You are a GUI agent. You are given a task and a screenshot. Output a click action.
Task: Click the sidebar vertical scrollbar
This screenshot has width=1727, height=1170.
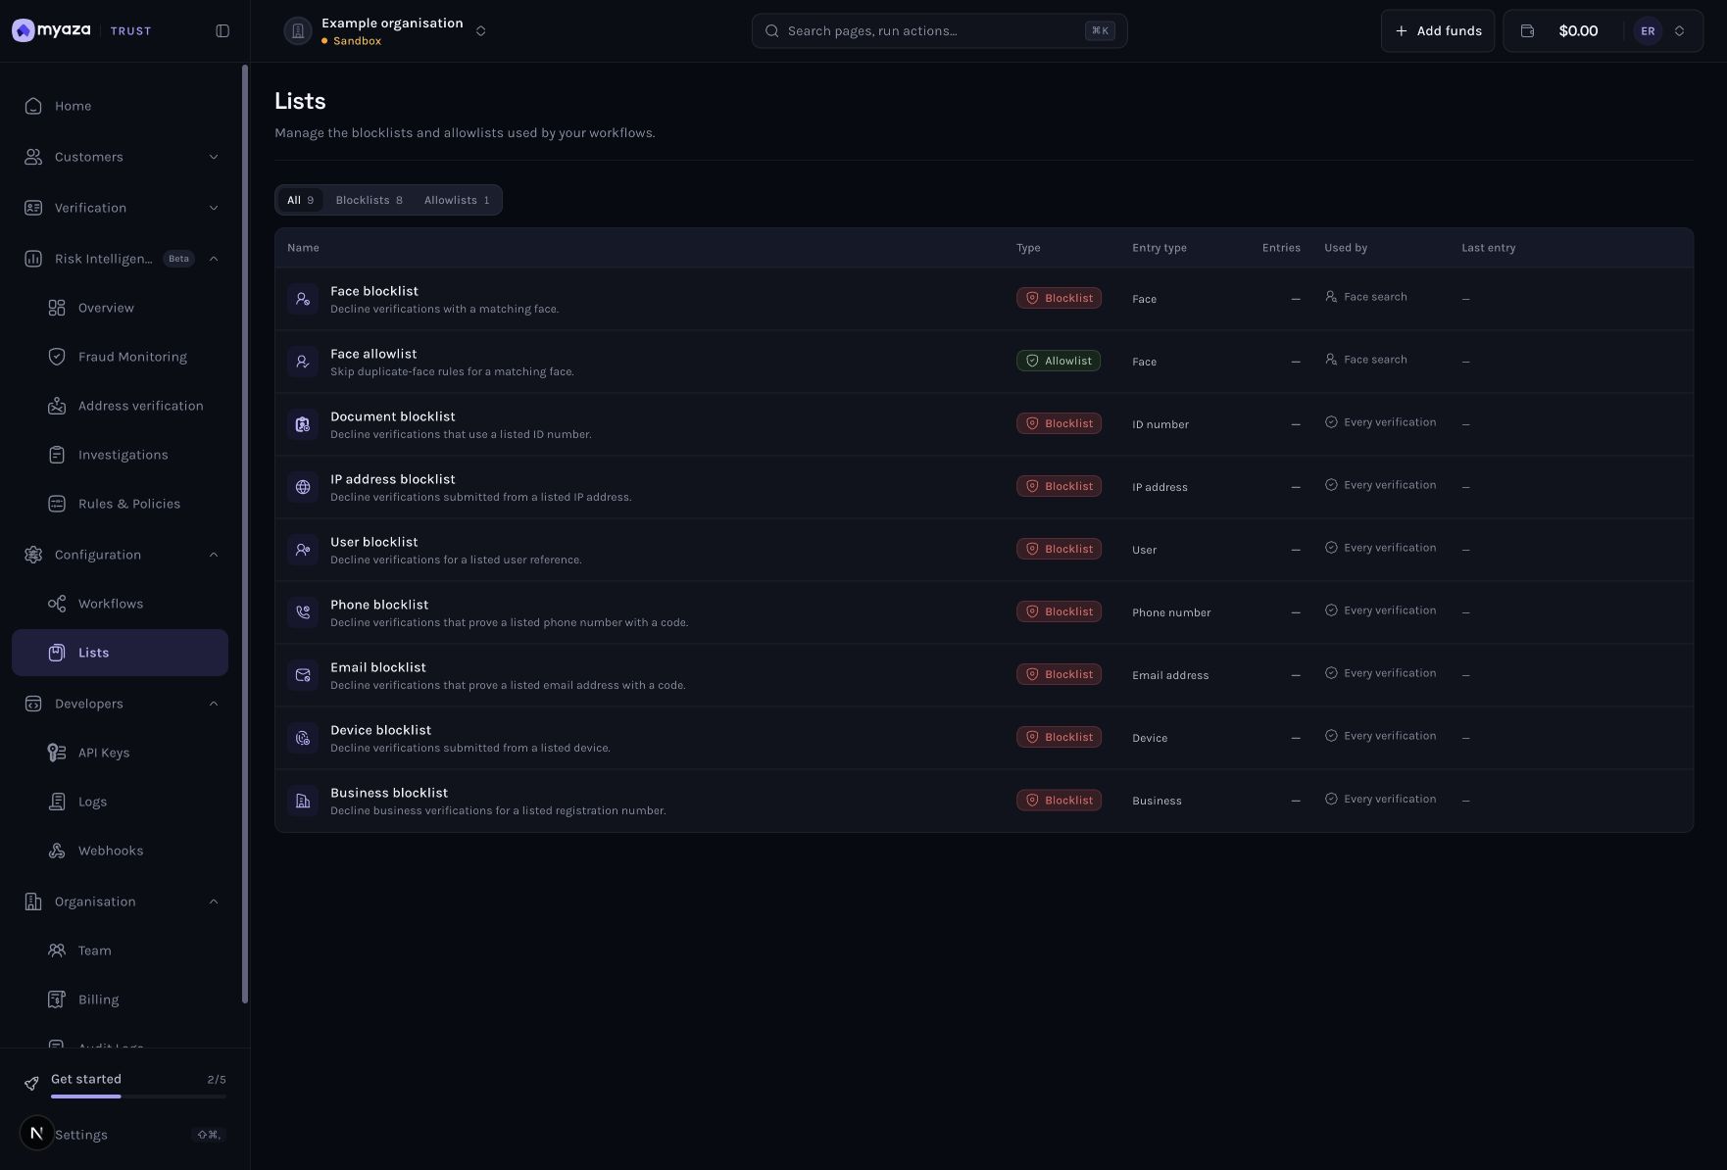coord(245,534)
